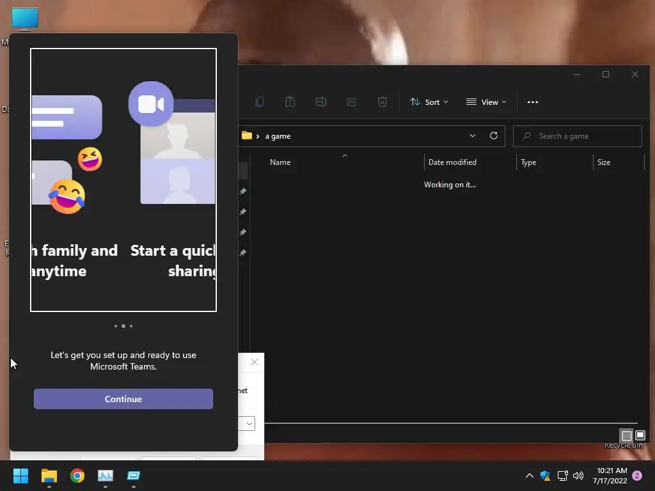The height and width of the screenshot is (491, 655).
Task: Select the first carousel page dot in Teams
Action: coord(116,326)
